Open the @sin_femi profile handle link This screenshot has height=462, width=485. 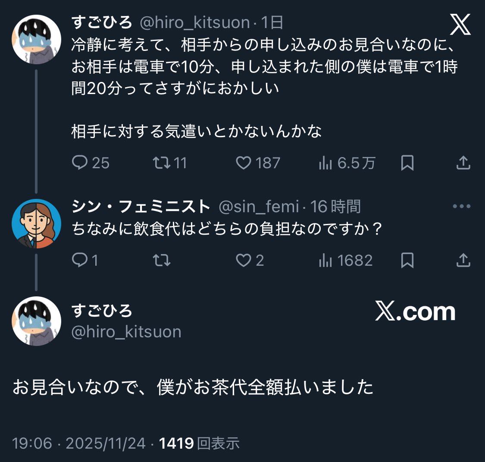point(259,207)
